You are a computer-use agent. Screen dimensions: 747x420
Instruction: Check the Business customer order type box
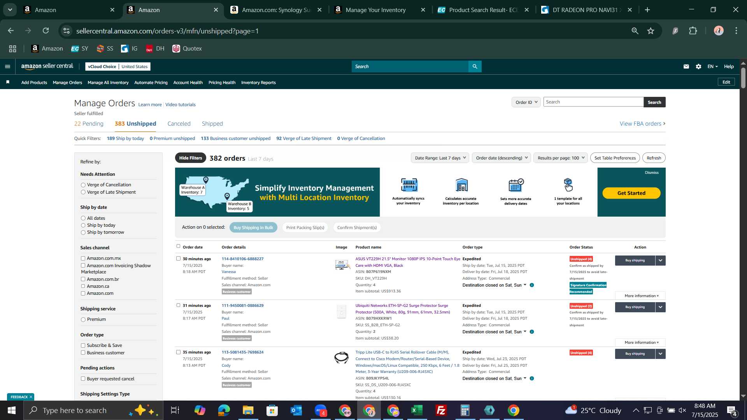pyautogui.click(x=83, y=353)
